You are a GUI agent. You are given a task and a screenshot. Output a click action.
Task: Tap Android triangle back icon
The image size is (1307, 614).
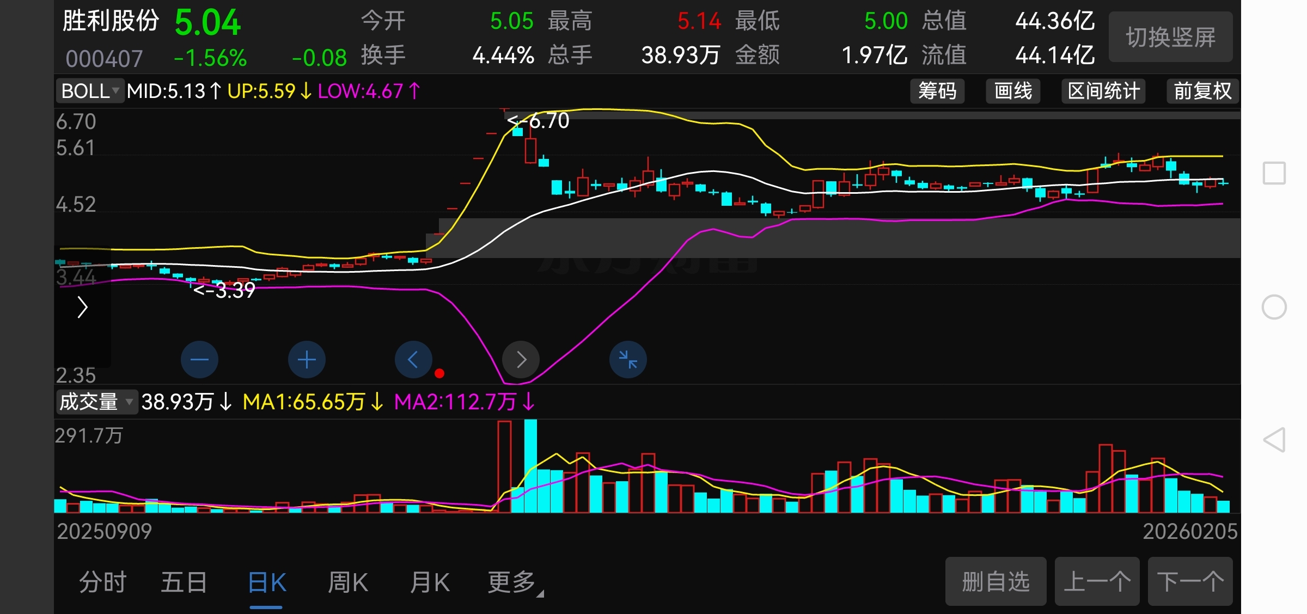point(1274,440)
